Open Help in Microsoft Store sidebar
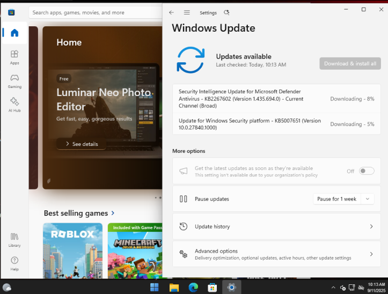 [x=14, y=263]
